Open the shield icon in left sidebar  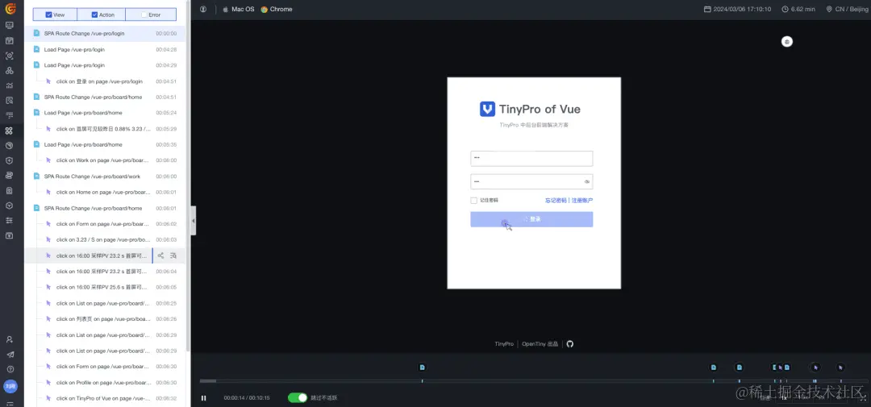click(x=10, y=160)
